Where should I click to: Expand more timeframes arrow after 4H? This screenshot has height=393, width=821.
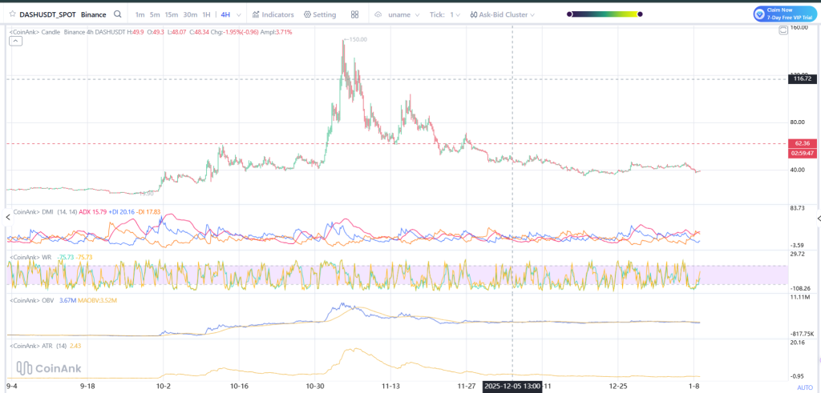click(239, 14)
